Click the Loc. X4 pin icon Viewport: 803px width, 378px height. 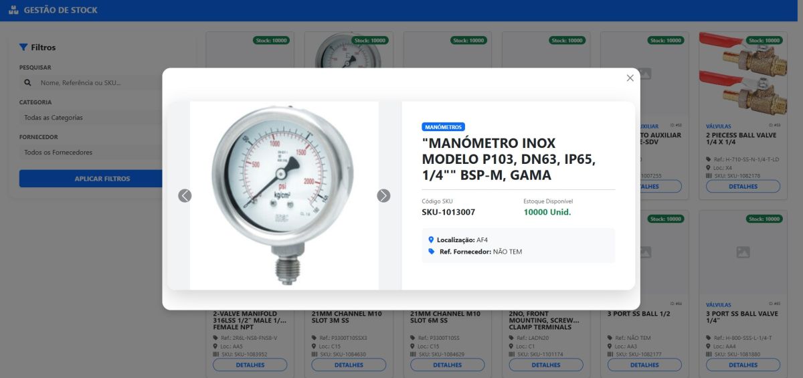point(708,167)
